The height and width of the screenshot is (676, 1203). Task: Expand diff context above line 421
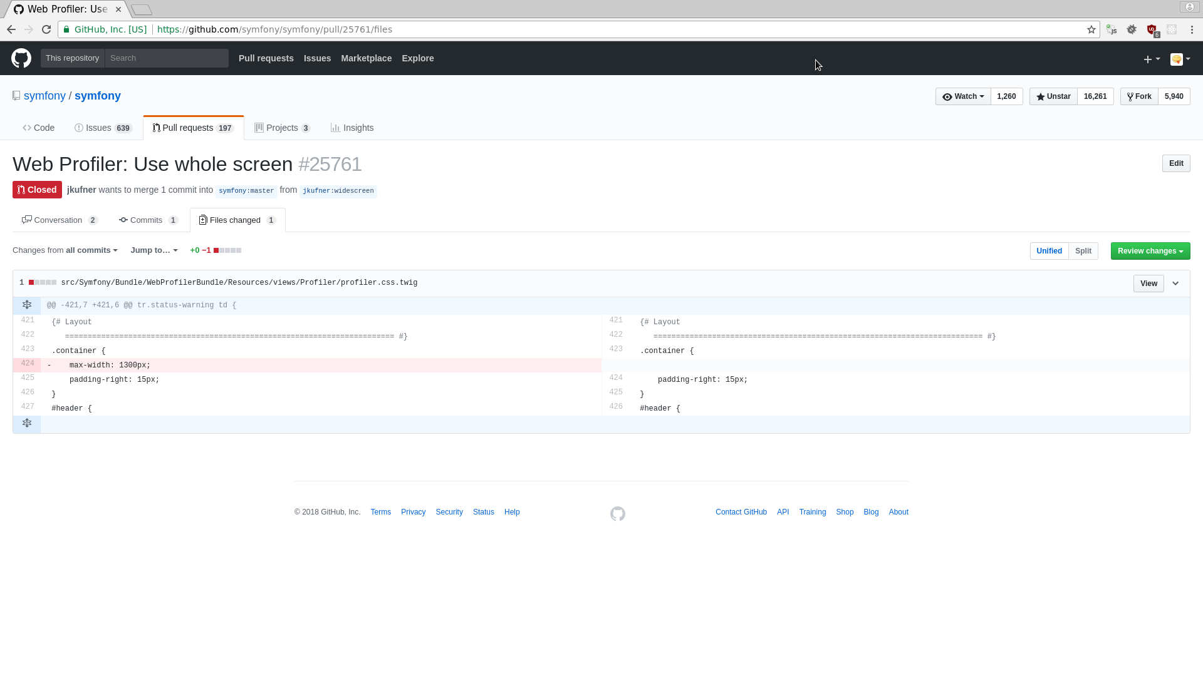(27, 305)
